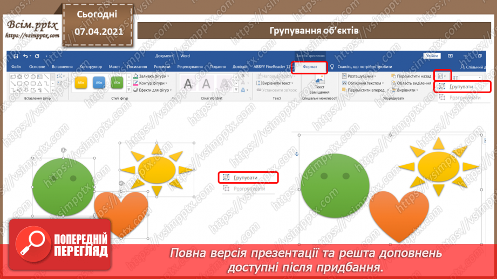
Task: Click the Спільний доступ share button
Action: click(472, 67)
